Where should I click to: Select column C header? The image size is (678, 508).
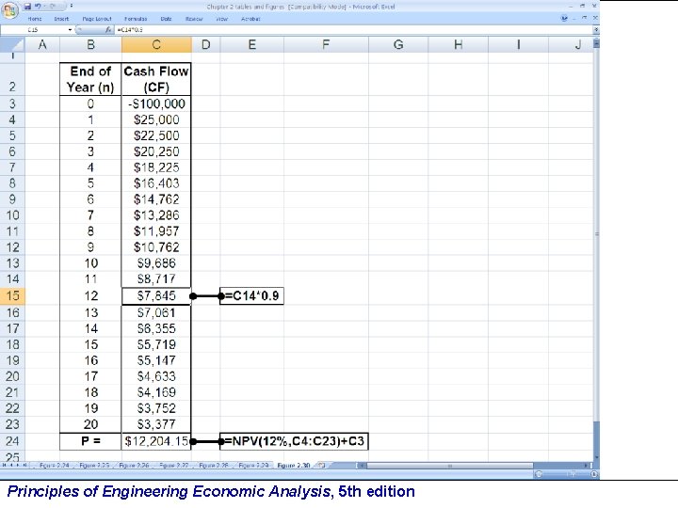156,44
